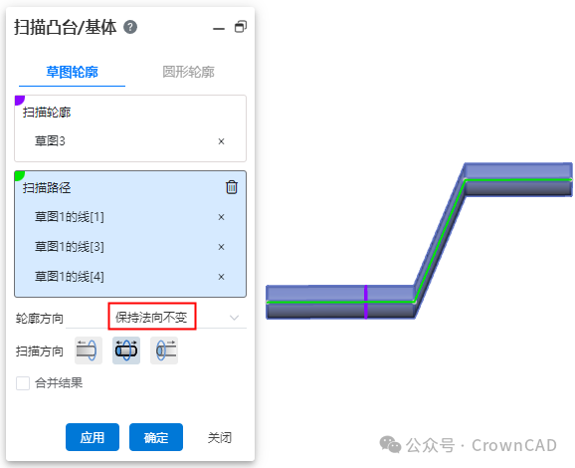Activate the 扫描轮廓 selection box
575x468 pixels.
click(130, 128)
